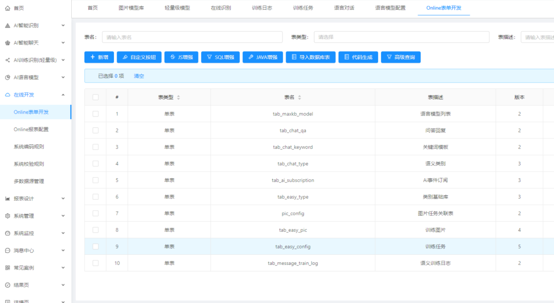
Task: Click the 清空 link to clear the selection
Action: click(x=139, y=76)
